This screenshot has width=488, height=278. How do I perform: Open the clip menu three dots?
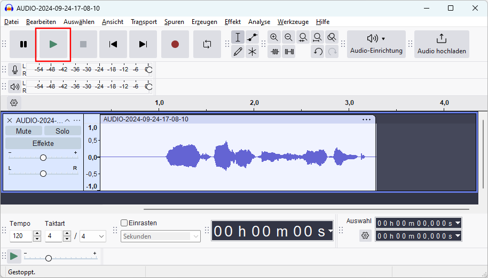(367, 119)
